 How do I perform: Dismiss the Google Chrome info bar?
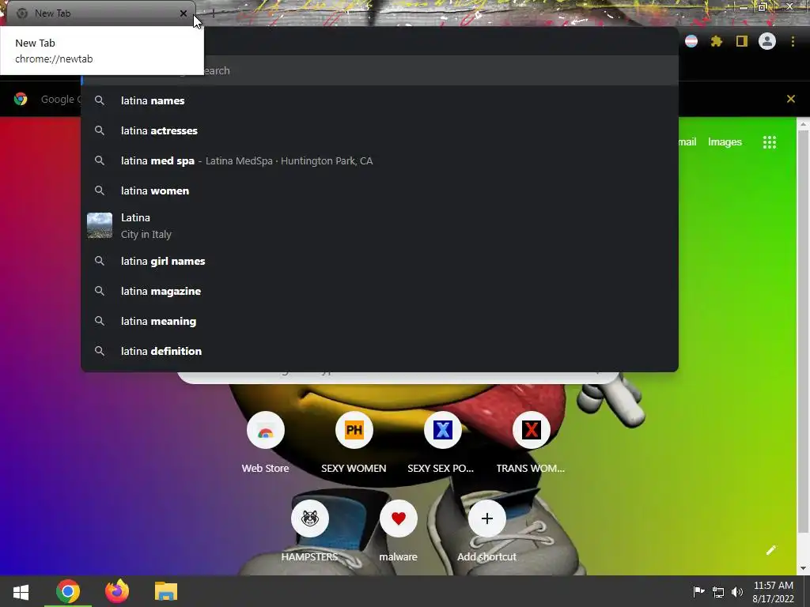pos(790,99)
